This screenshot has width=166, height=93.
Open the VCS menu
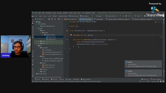83,13
